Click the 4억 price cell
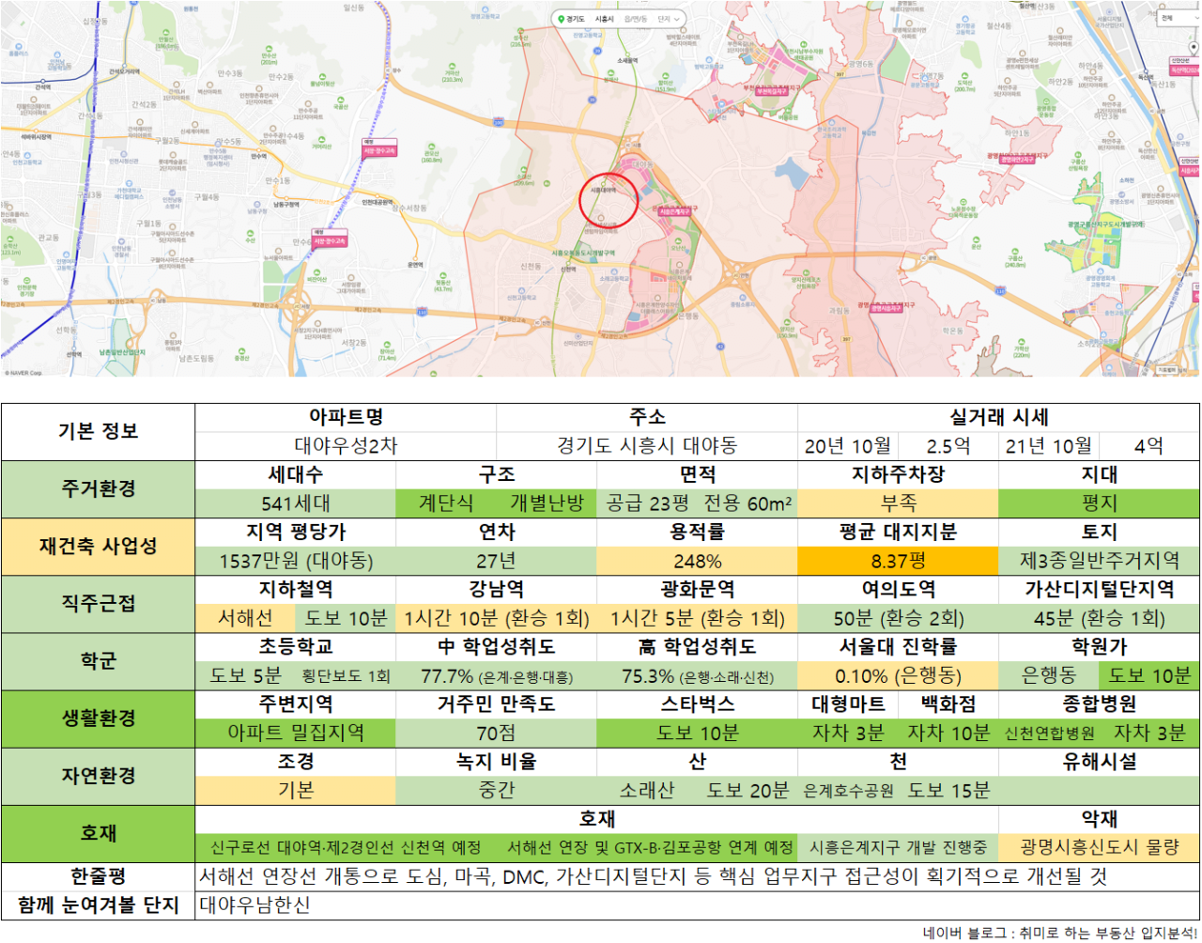 point(1149,445)
